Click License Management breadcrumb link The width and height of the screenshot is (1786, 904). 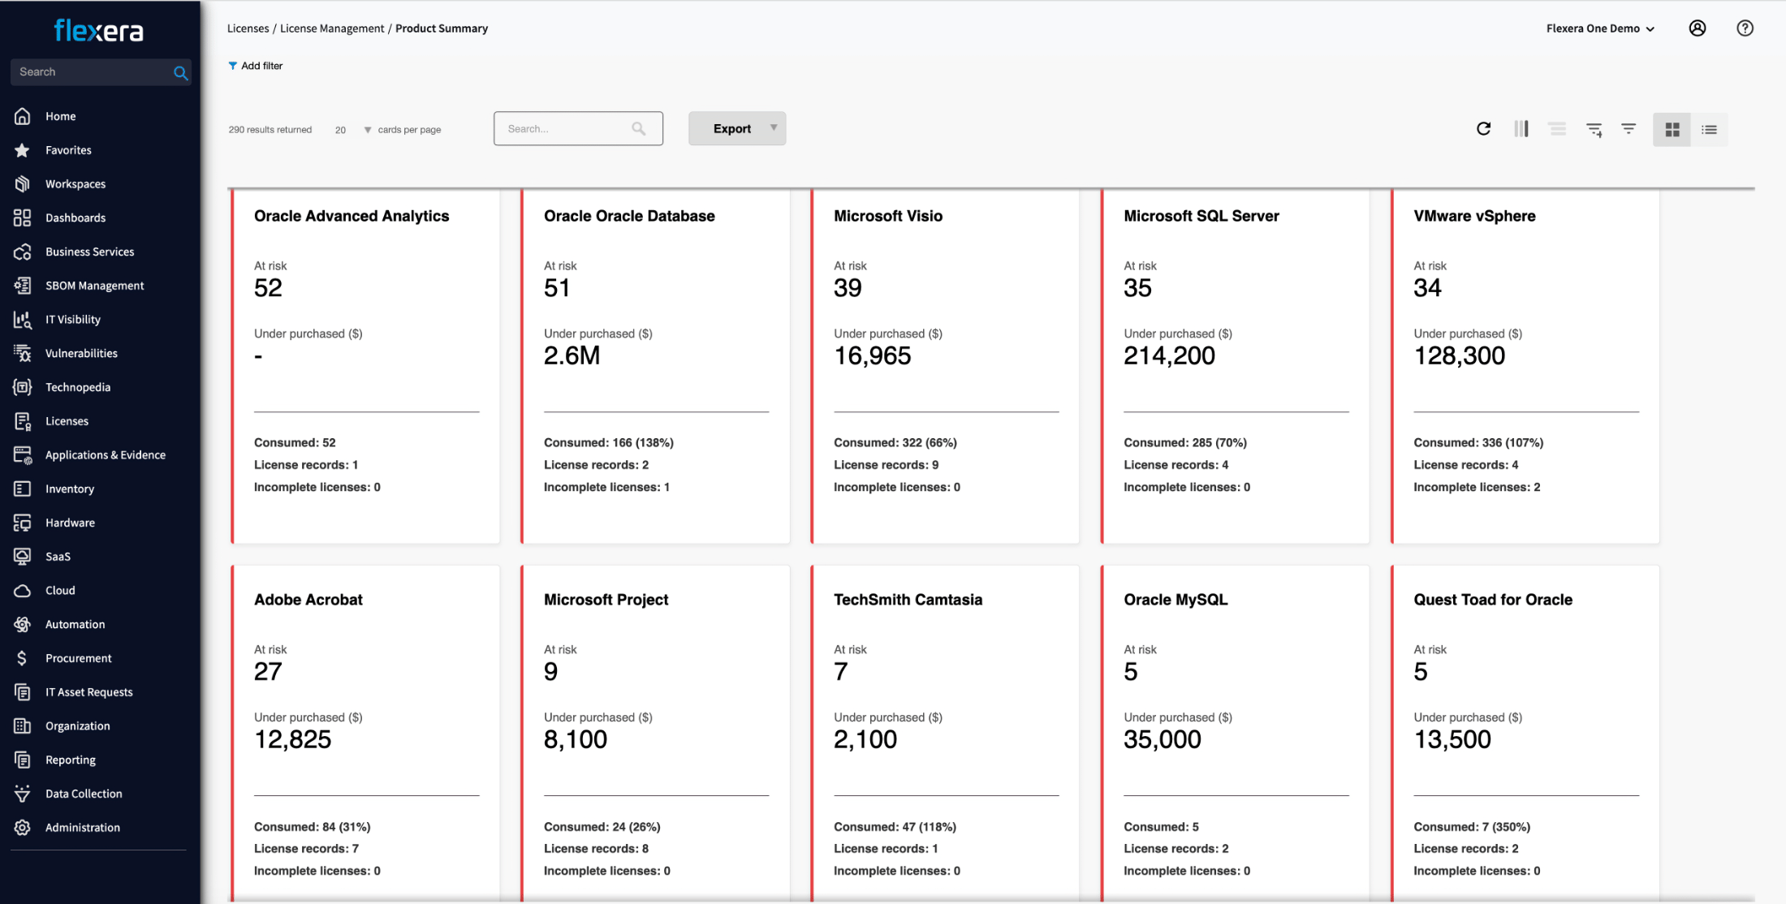tap(332, 28)
